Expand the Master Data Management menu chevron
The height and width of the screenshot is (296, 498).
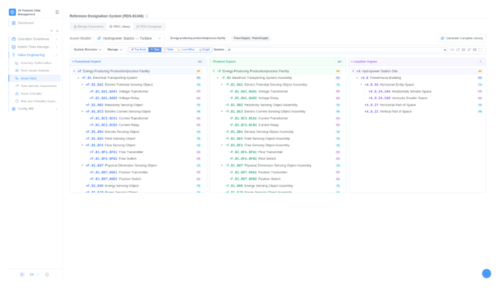coord(57,47)
